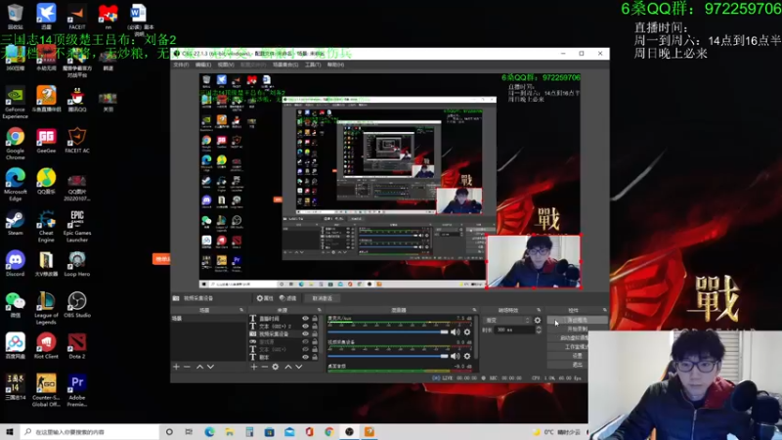This screenshot has width=782, height=440.
Task: Hide the video capture device source
Action: [305, 333]
